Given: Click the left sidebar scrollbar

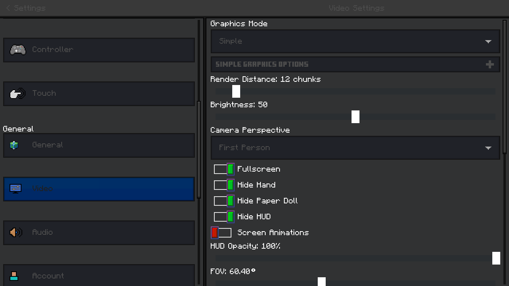Looking at the screenshot, I should (199, 149).
